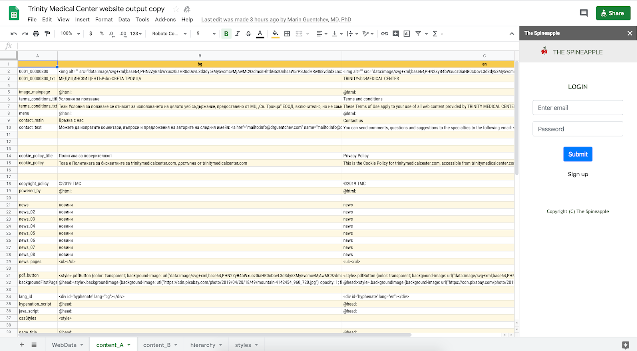Open the Roboto font family dropdown
637x351 pixels.
coord(169,34)
